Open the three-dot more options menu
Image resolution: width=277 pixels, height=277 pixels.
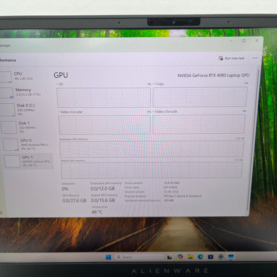[x=255, y=58]
